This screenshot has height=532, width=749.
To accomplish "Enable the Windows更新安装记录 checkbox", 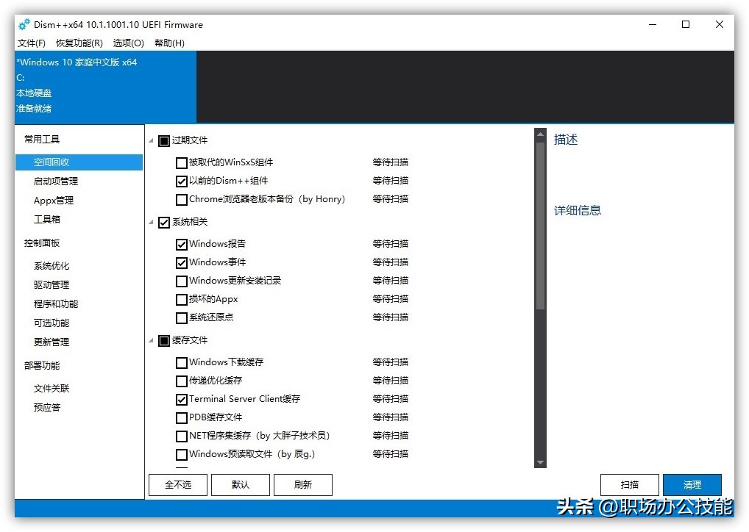I will pyautogui.click(x=180, y=281).
